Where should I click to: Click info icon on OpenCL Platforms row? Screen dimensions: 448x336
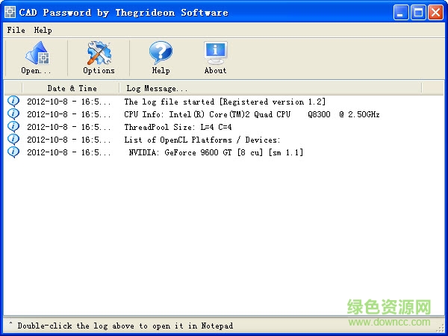click(x=13, y=140)
